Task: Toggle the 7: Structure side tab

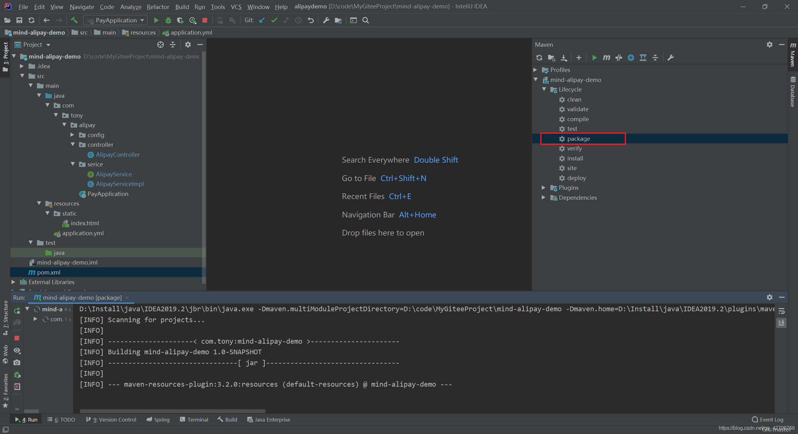Action: point(5,318)
